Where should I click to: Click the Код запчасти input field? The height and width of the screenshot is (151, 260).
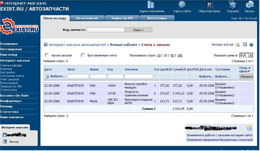(x=106, y=30)
